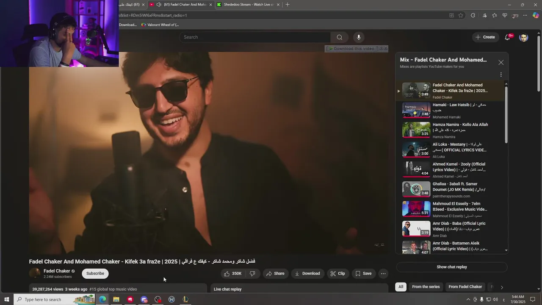The width and height of the screenshot is (542, 305).
Task: Open a new browser tab
Action: (288, 5)
